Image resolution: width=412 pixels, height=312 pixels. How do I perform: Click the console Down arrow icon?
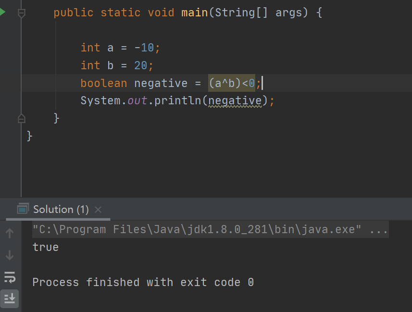point(10,255)
